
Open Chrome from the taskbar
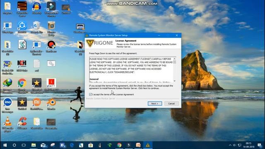[x=119, y=145]
